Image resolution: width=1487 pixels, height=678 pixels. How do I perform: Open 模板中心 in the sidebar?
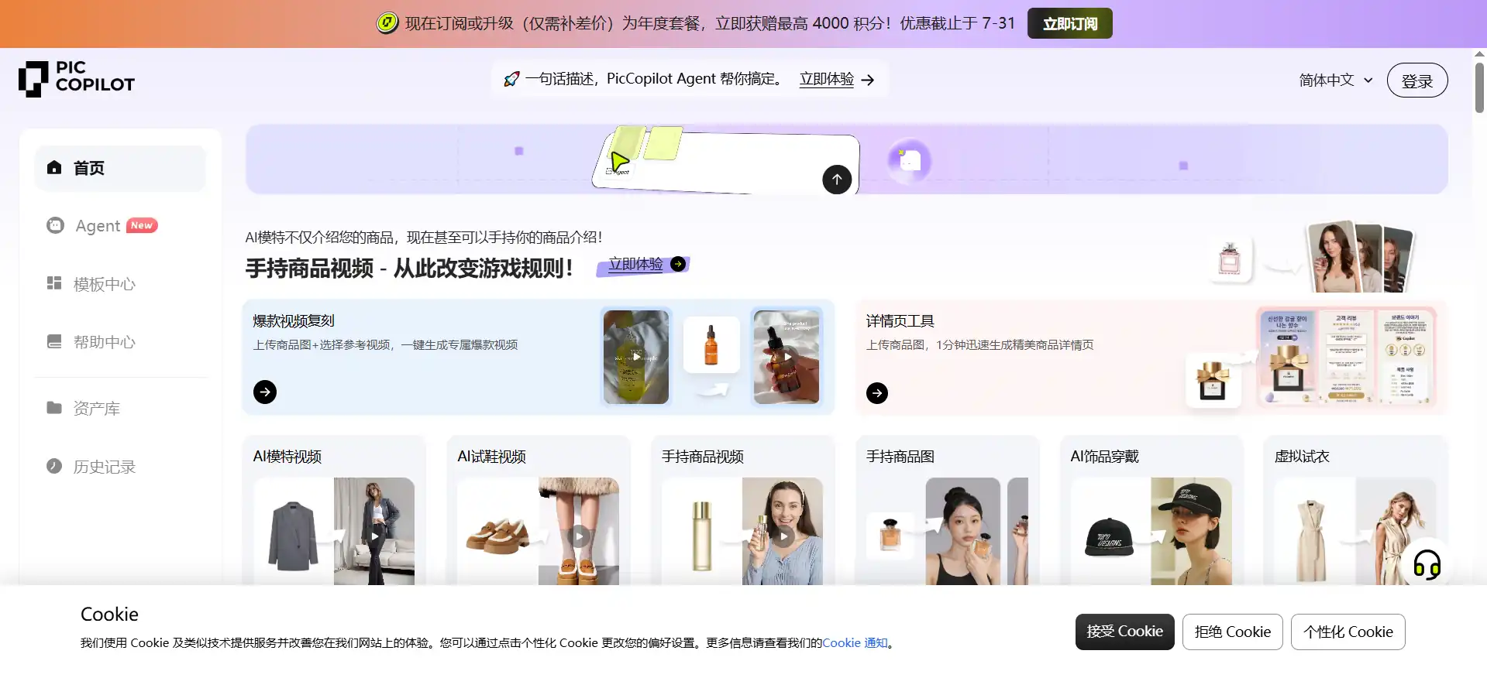coord(120,284)
